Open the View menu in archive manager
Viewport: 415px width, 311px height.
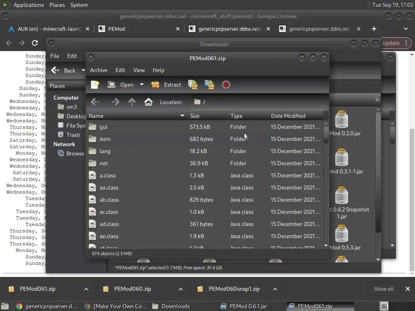[139, 70]
